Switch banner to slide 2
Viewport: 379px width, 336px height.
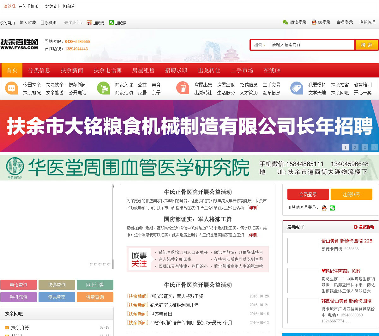click(355, 147)
